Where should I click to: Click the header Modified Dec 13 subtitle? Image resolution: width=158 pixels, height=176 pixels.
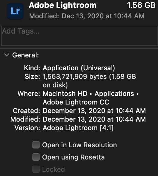click(87, 16)
